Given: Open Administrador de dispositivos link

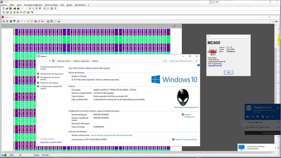Looking at the screenshot, I should [x=52, y=74].
